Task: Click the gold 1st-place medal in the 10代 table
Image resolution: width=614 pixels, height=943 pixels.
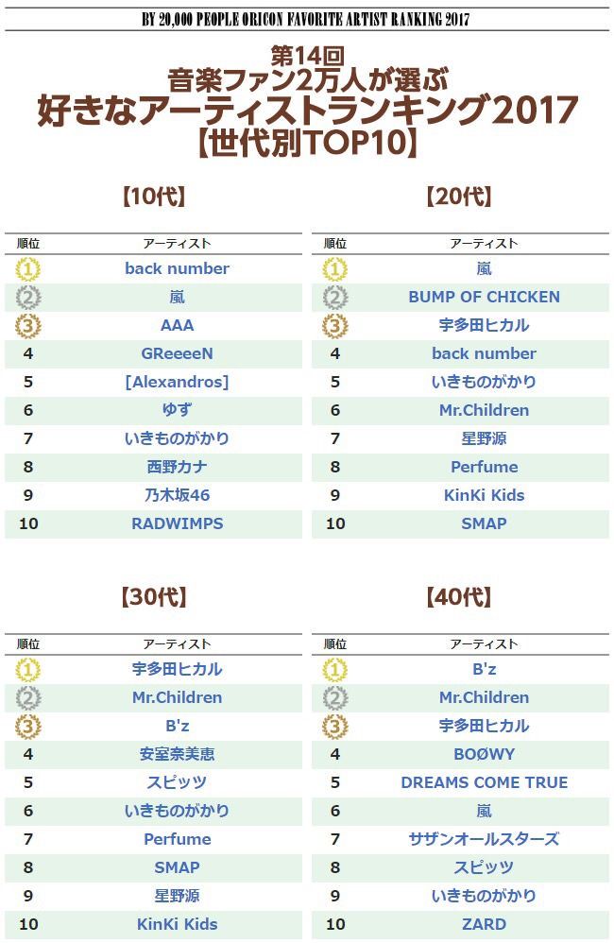Action: 28,269
